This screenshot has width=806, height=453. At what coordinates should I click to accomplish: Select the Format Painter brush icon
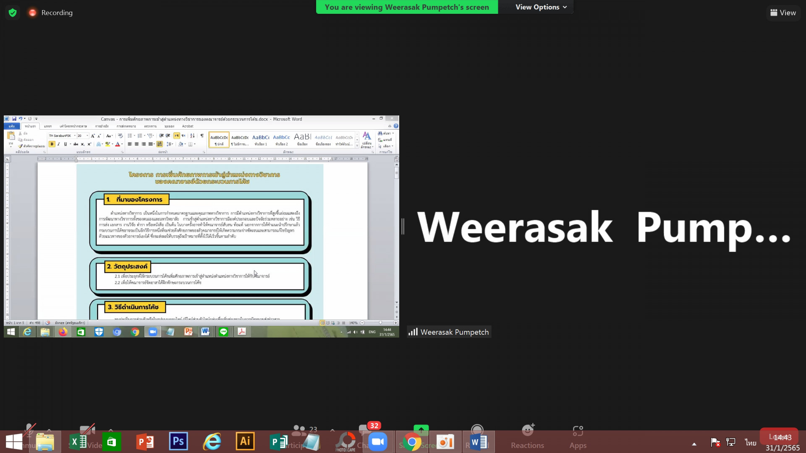pyautogui.click(x=21, y=146)
